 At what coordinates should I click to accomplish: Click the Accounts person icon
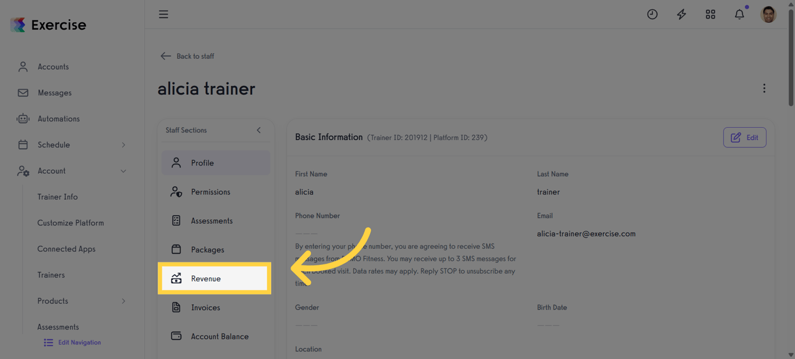tap(23, 67)
